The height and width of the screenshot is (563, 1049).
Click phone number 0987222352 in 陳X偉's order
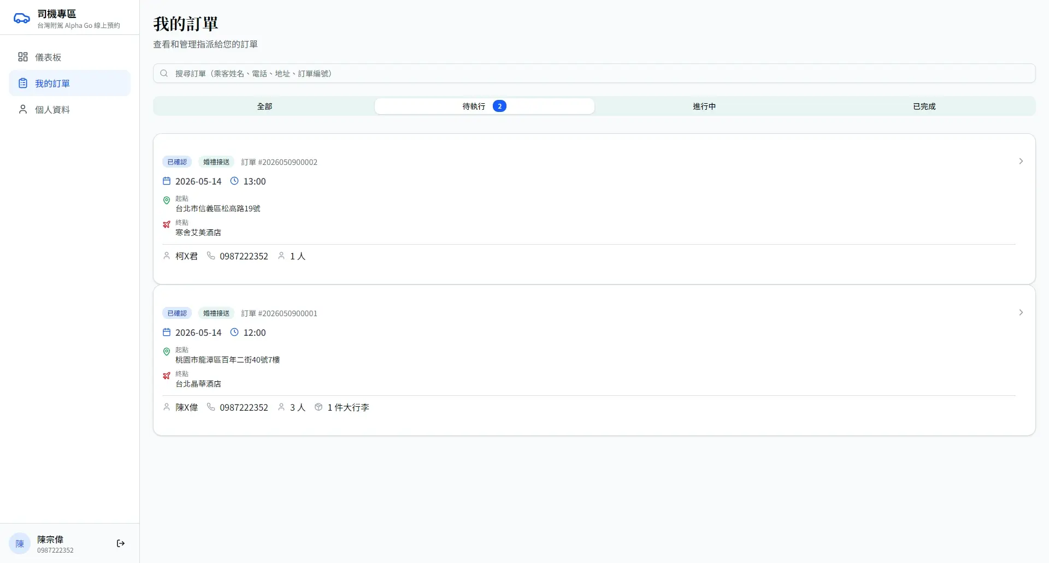[244, 407]
